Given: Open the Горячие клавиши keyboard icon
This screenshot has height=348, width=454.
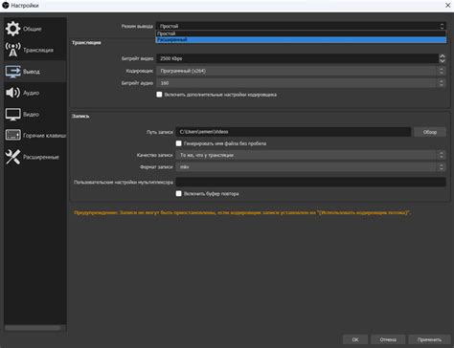Looking at the screenshot, I should click(x=12, y=135).
